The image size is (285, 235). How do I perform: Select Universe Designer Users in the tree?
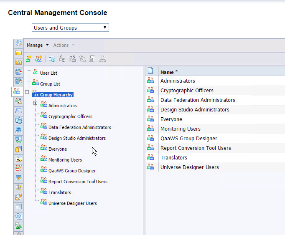tap(73, 203)
